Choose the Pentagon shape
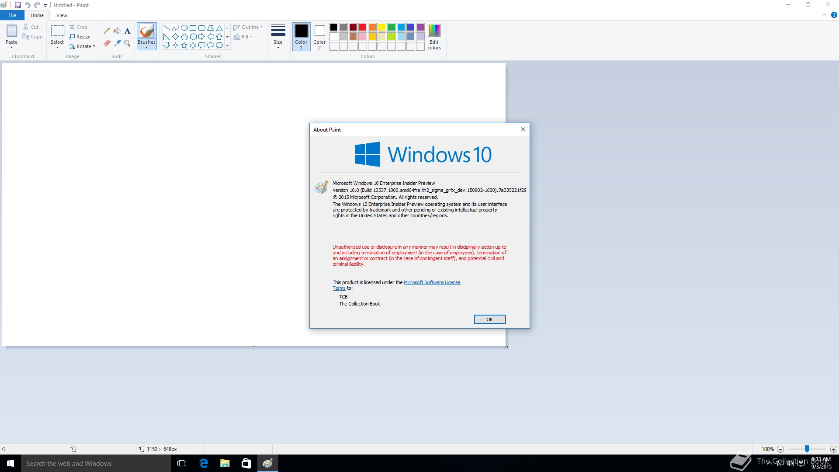This screenshot has width=839, height=472. click(x=184, y=37)
